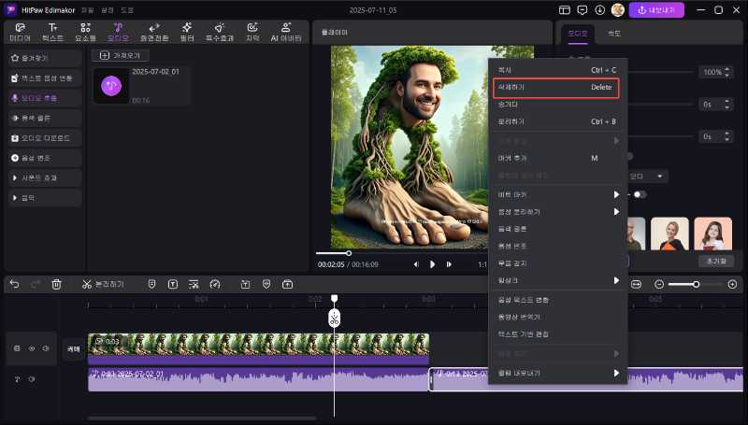The height and width of the screenshot is (425, 748).
Task: Click the speedometer speed icon in timeline toolbar
Action: pos(215,284)
